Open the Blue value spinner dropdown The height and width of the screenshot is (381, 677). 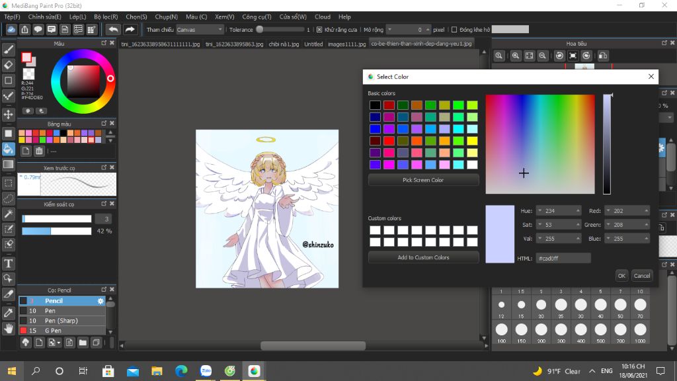point(608,238)
